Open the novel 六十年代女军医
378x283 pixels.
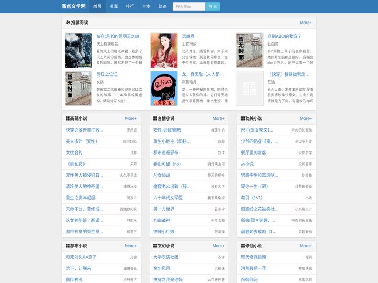click(168, 198)
